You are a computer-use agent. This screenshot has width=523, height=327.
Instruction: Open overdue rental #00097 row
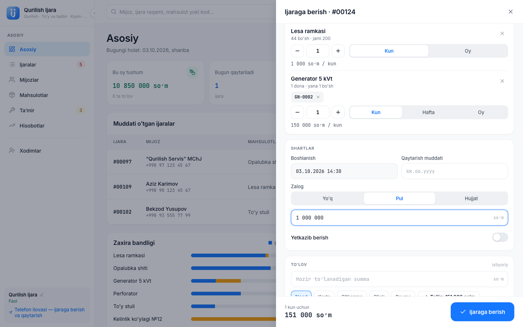click(191, 162)
